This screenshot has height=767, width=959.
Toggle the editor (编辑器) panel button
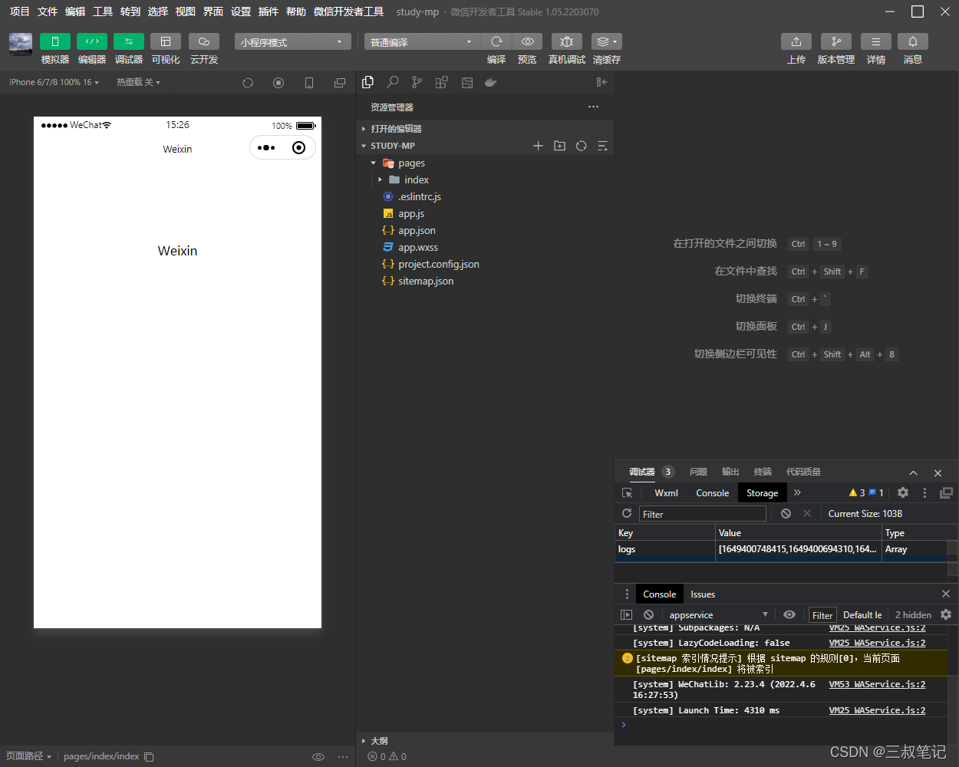pos(92,41)
